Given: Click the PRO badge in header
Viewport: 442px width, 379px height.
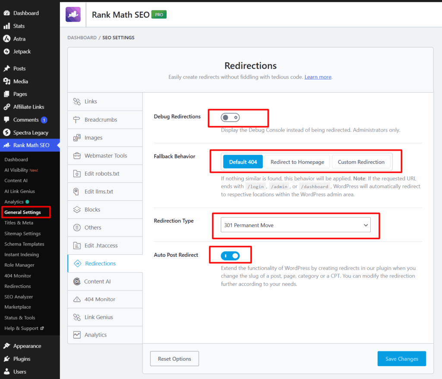Looking at the screenshot, I should (x=159, y=14).
